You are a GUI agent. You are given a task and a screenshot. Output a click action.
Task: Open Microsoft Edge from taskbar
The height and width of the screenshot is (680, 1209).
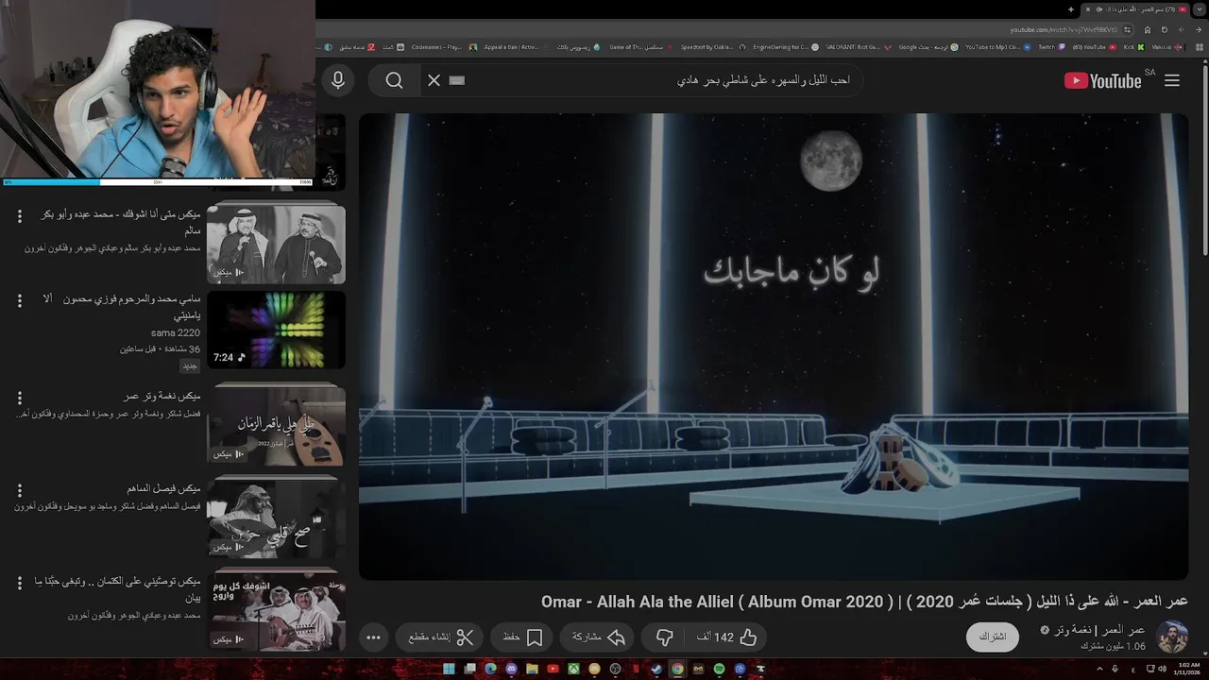tap(490, 669)
